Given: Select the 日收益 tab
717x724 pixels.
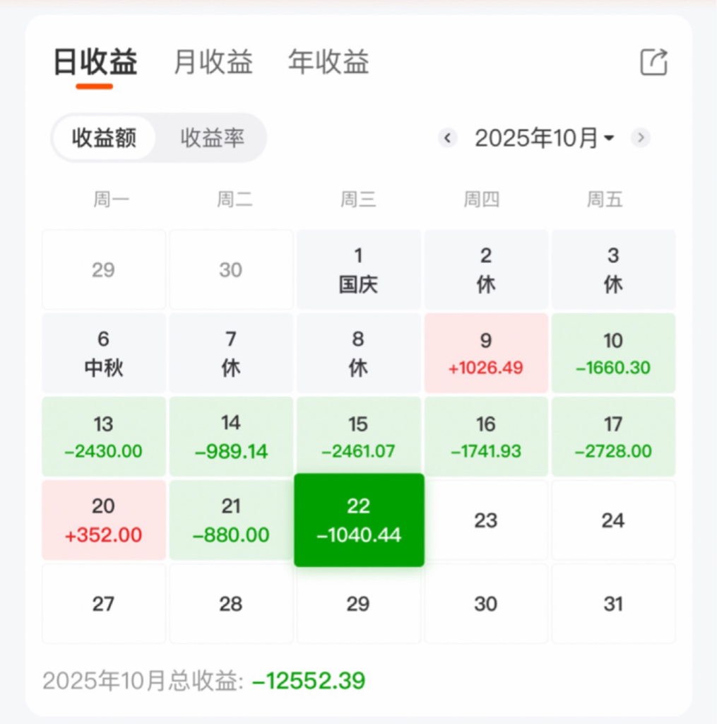Looking at the screenshot, I should [x=95, y=63].
